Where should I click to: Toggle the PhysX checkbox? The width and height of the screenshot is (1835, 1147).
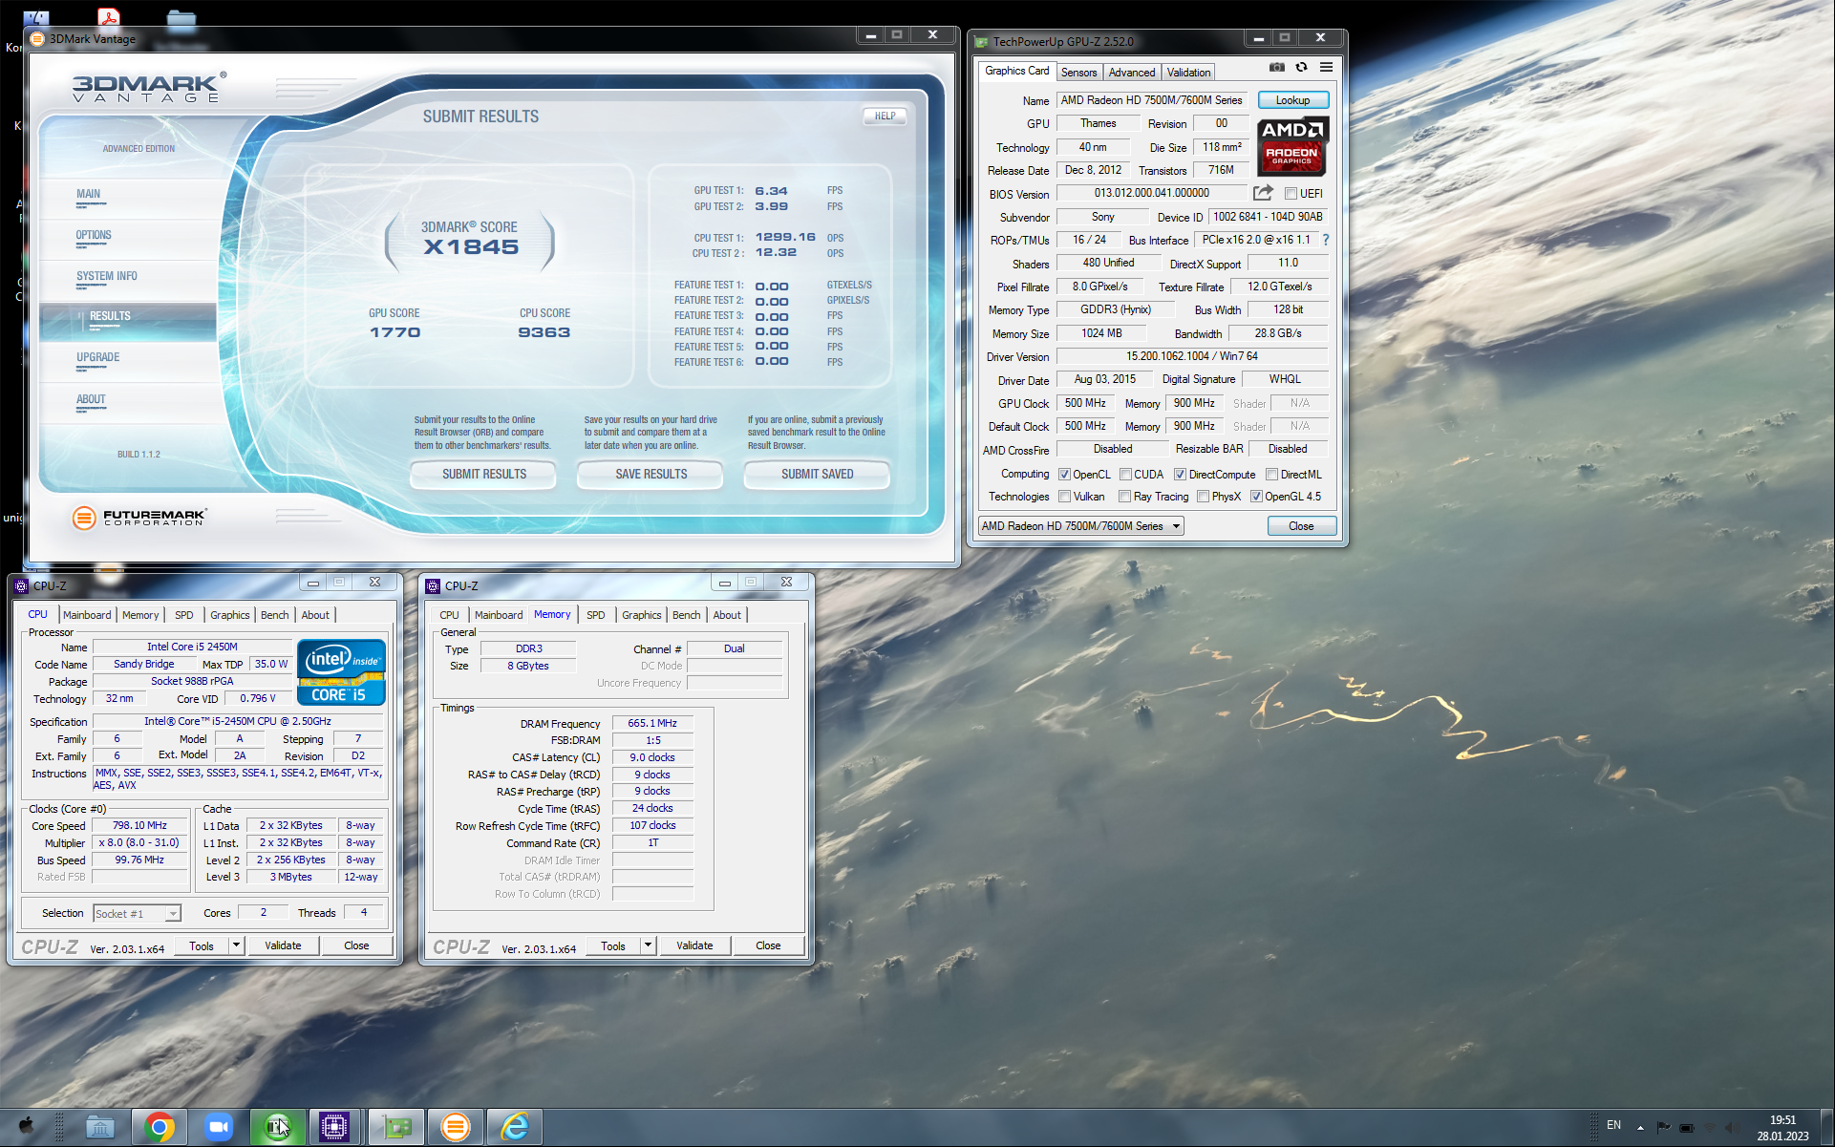click(x=1203, y=497)
